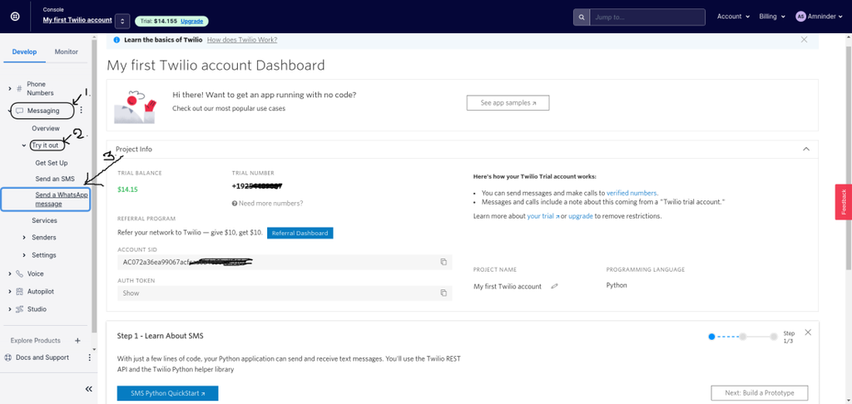Switch to the Monitor tab

coord(67,52)
